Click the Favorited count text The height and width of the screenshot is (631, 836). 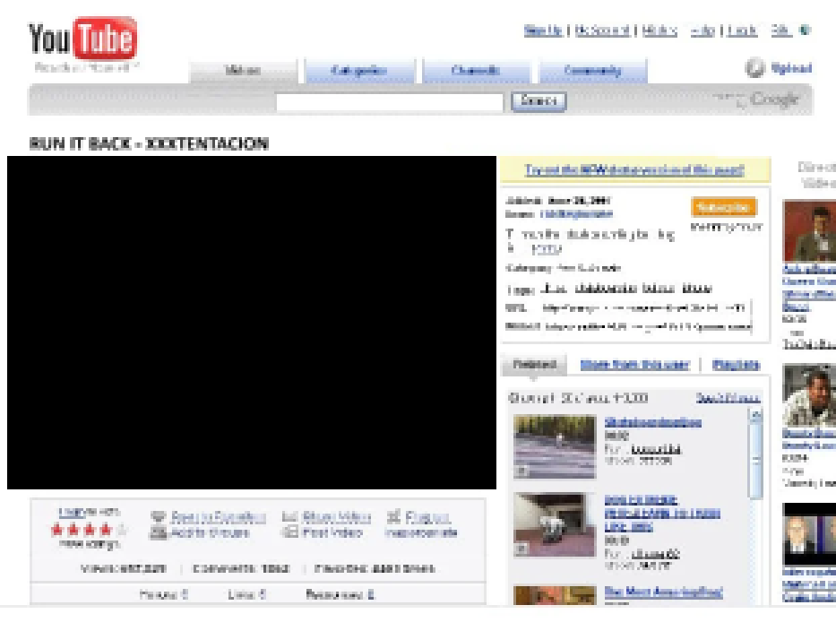pyautogui.click(x=375, y=568)
